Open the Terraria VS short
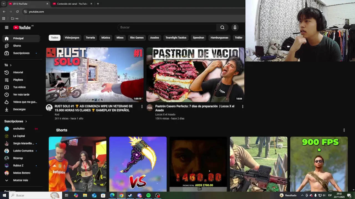355x199 pixels. pos(138,164)
